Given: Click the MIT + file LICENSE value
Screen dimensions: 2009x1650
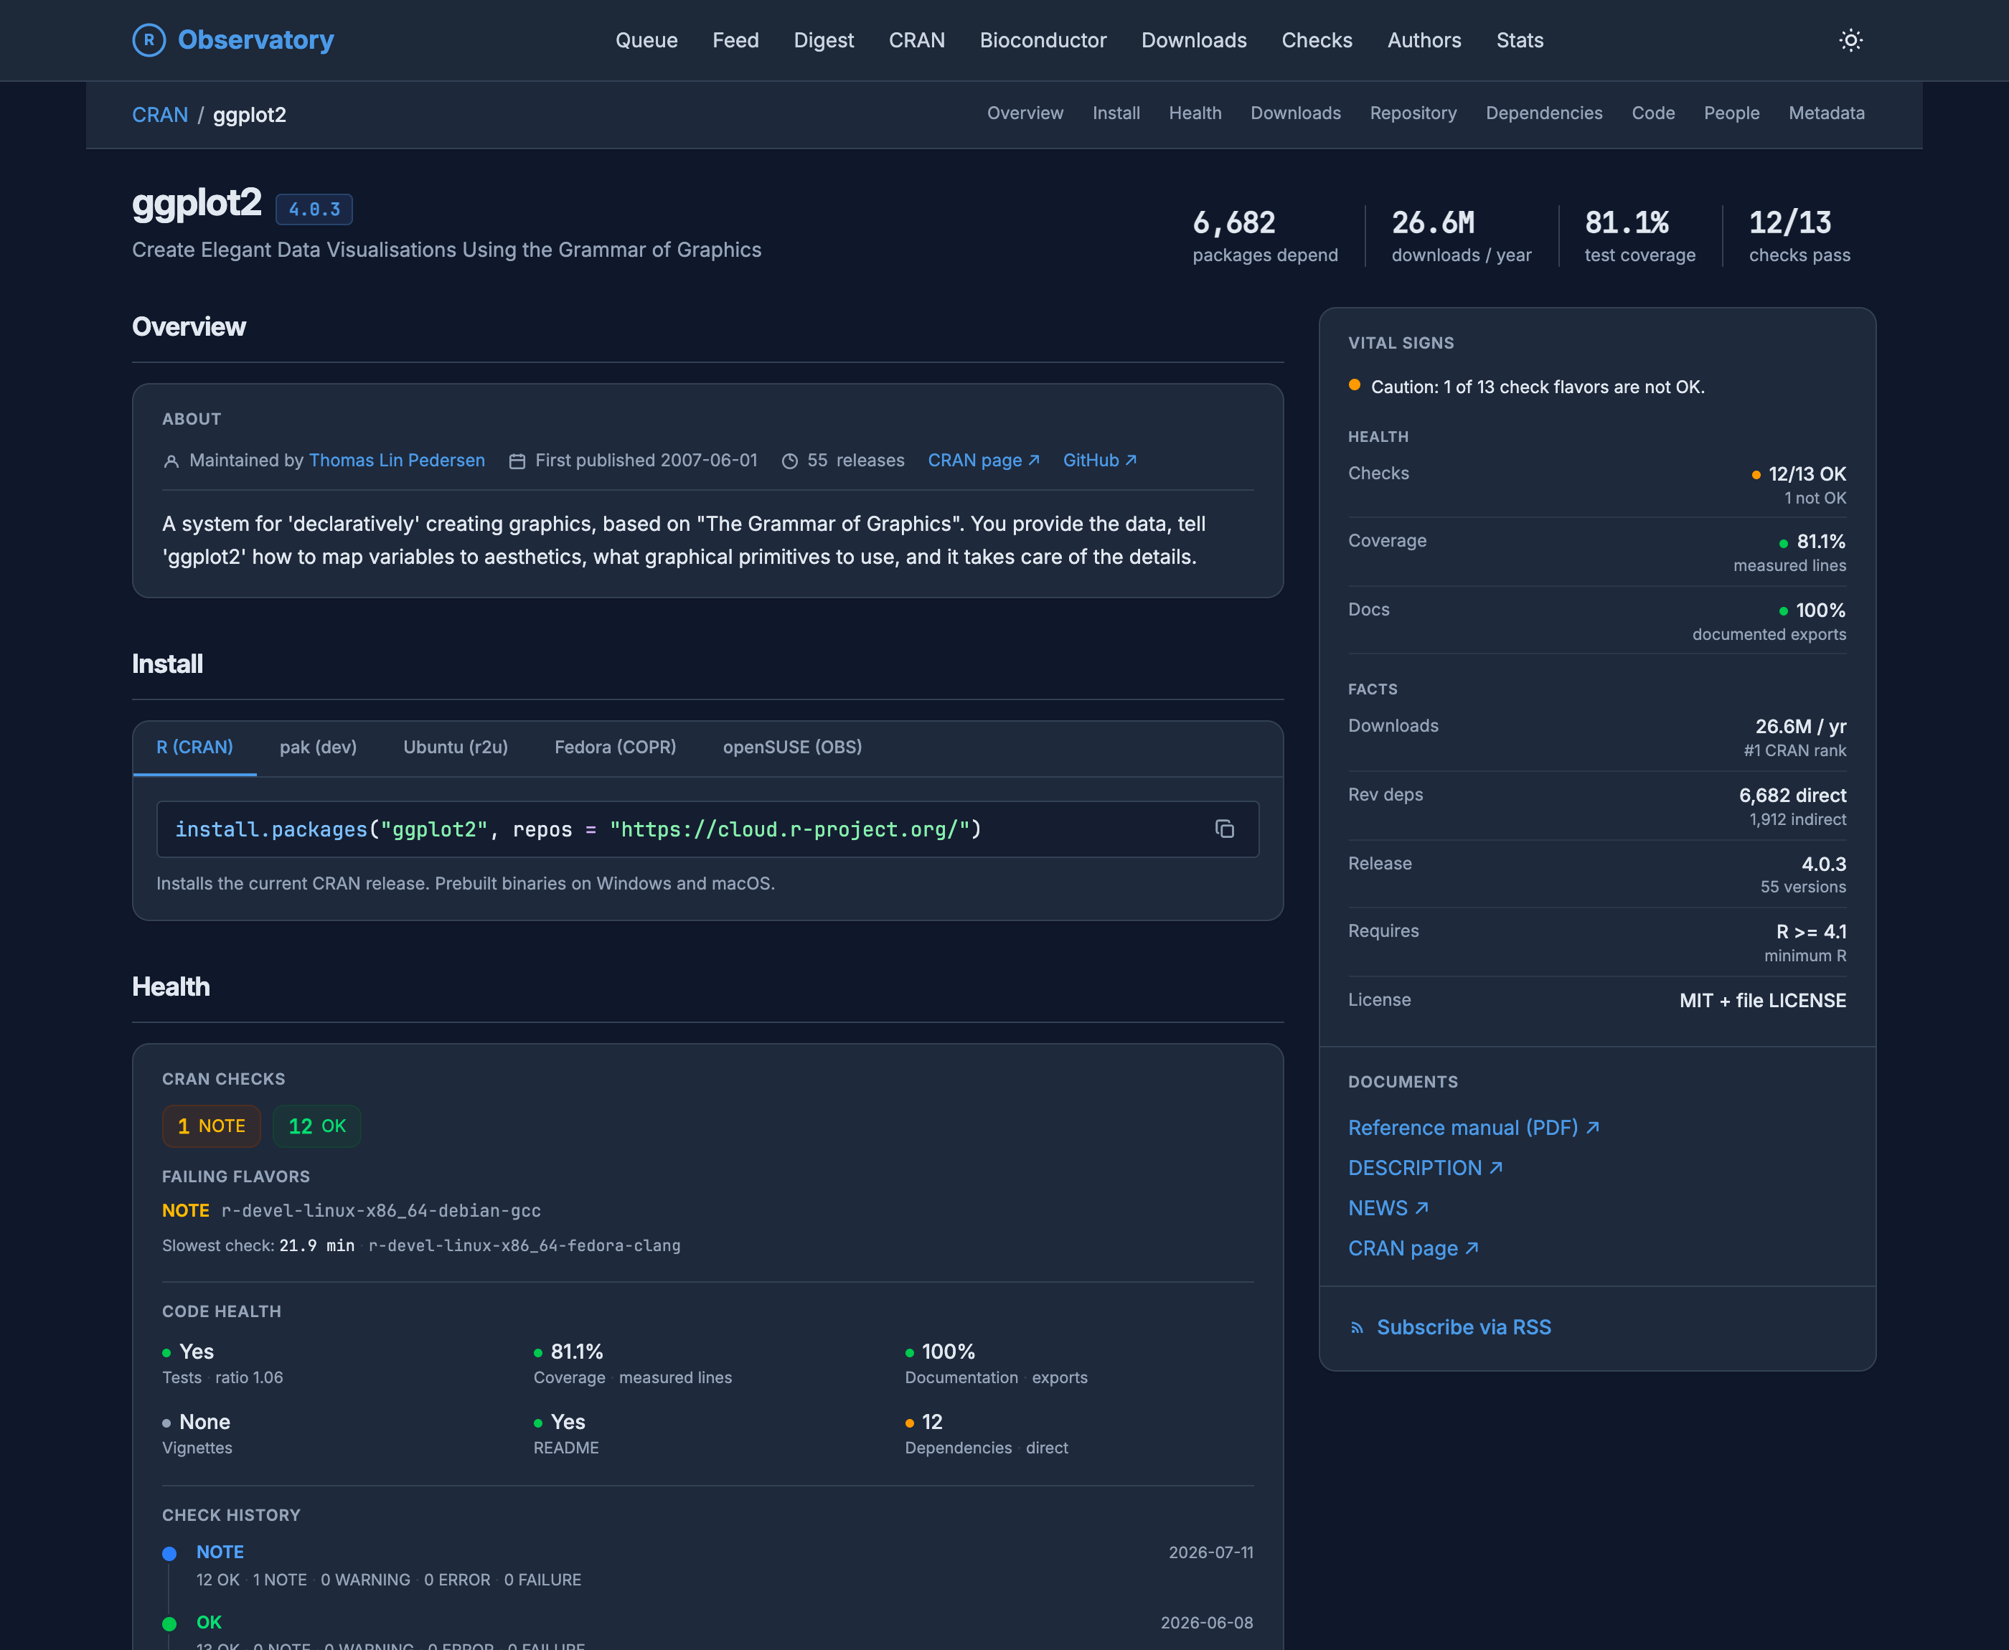Looking at the screenshot, I should click(1762, 1001).
